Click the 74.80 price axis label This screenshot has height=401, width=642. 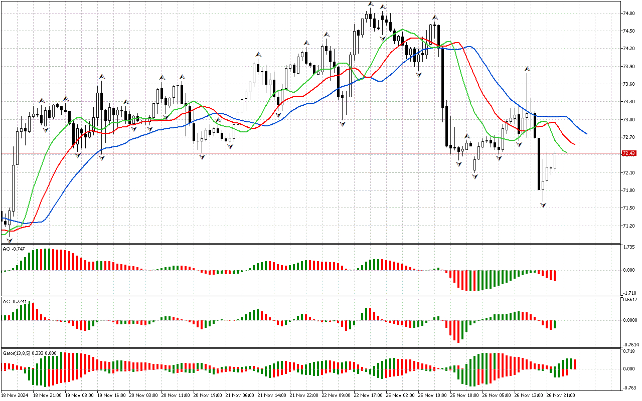(628, 14)
